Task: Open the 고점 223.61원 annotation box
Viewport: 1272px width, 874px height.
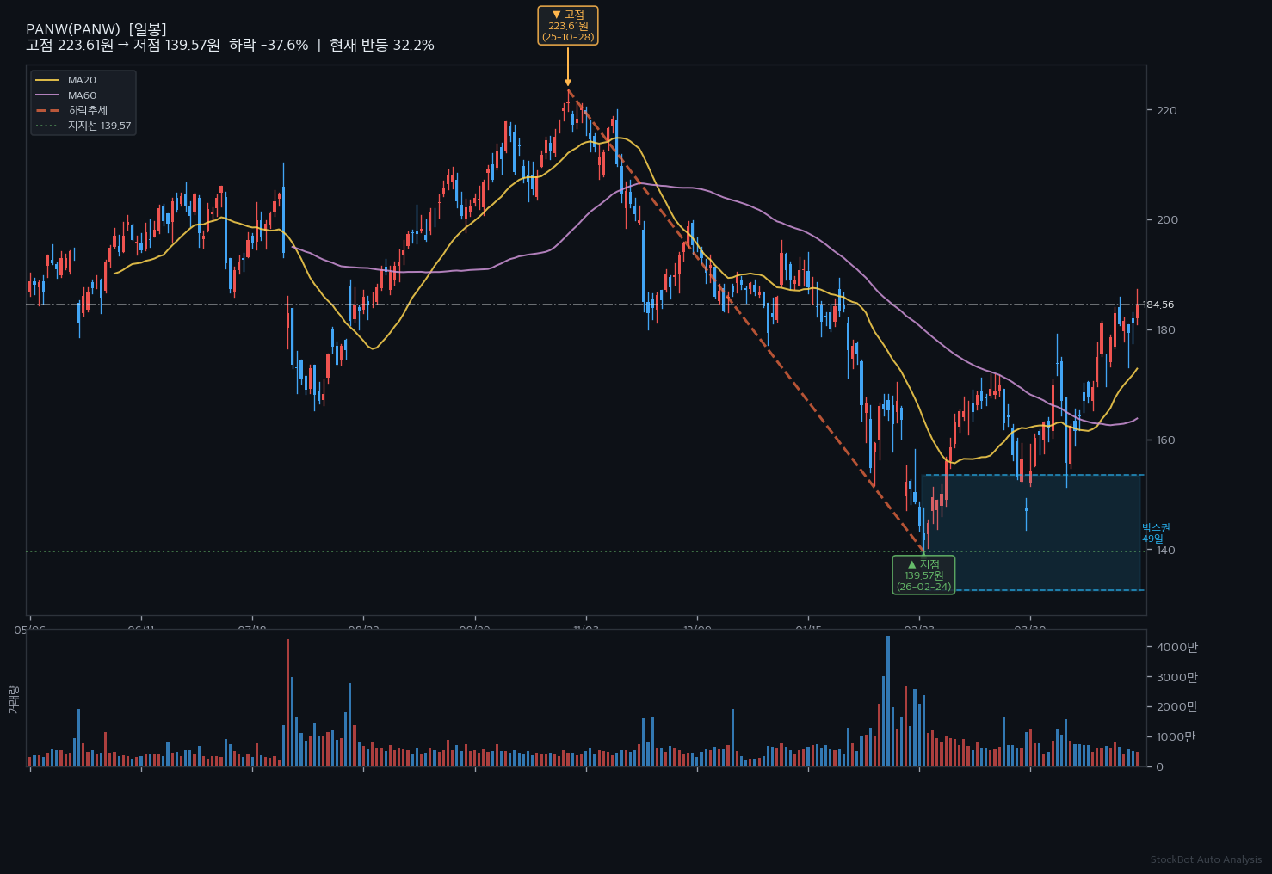Action: point(568,26)
